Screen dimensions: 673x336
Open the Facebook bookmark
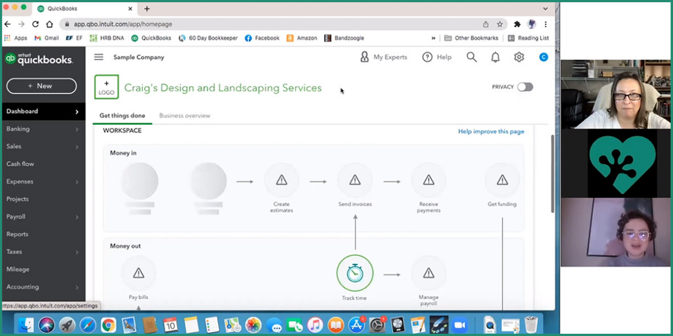click(262, 38)
